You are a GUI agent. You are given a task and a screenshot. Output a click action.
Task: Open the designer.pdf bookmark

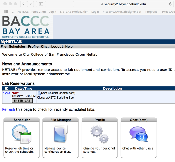point(122,12)
